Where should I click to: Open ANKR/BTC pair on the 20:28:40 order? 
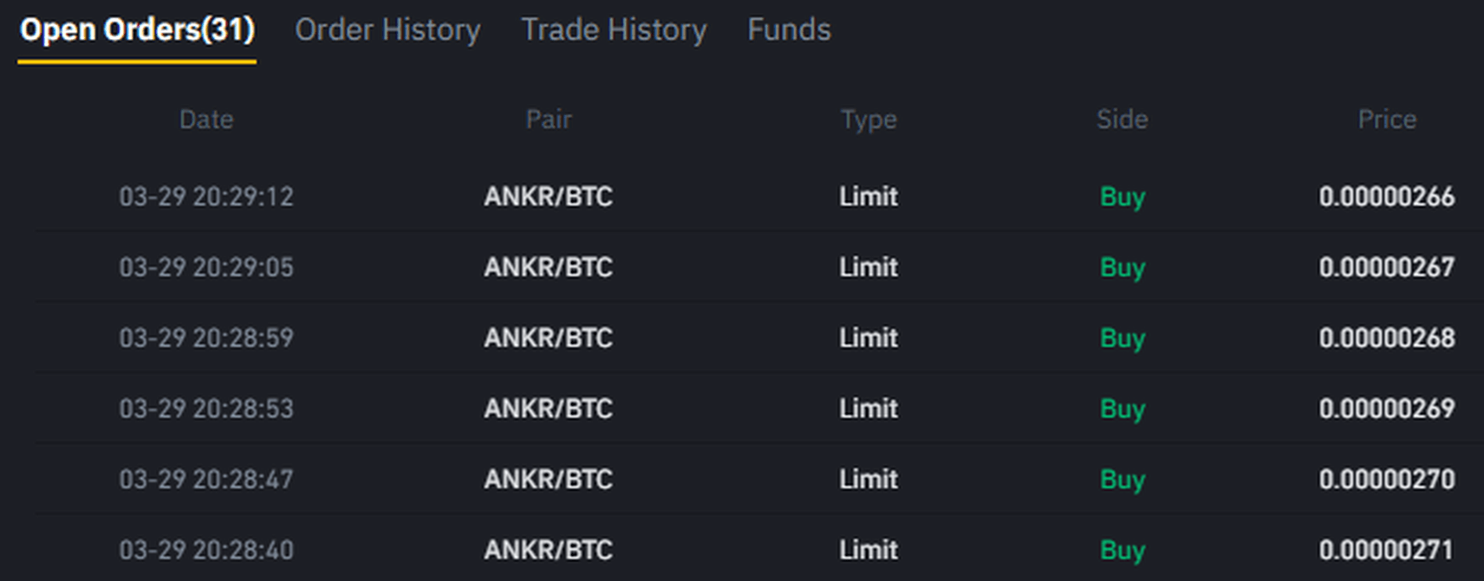(549, 550)
